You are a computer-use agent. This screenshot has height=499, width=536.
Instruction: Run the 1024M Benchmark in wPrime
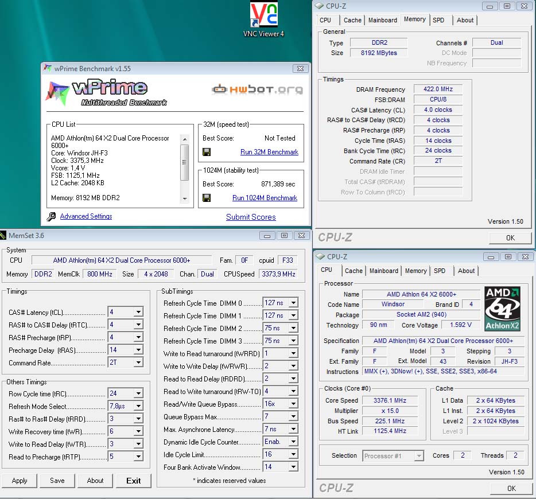click(x=265, y=198)
